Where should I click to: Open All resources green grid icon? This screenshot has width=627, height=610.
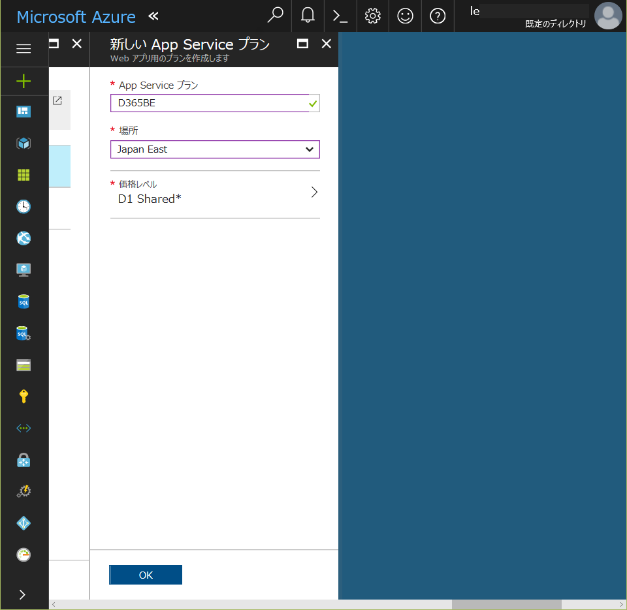(24, 175)
